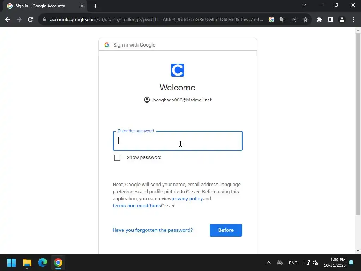Select the Sign in – Google Accounts tab

pyautogui.click(x=45, y=6)
